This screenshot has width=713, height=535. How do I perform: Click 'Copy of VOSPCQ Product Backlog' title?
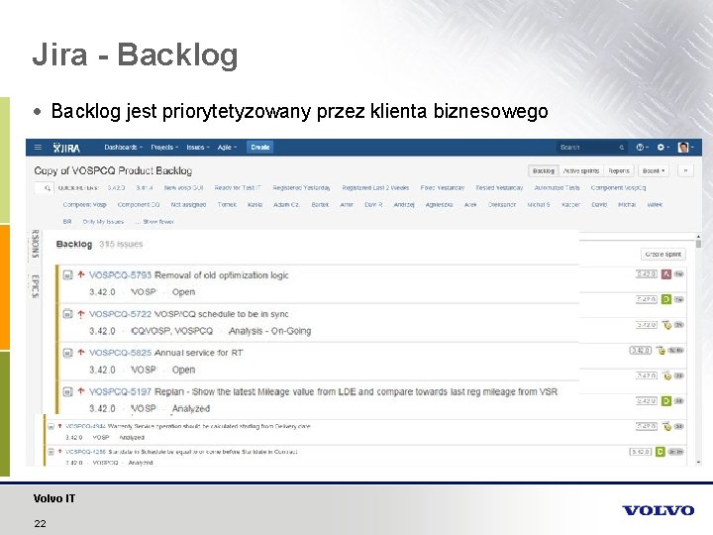click(x=113, y=171)
